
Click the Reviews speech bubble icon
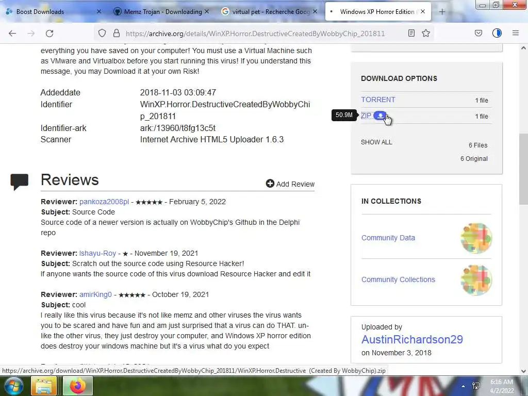(x=19, y=182)
